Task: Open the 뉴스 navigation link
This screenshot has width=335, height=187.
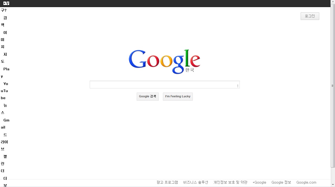Action: pos(4,109)
